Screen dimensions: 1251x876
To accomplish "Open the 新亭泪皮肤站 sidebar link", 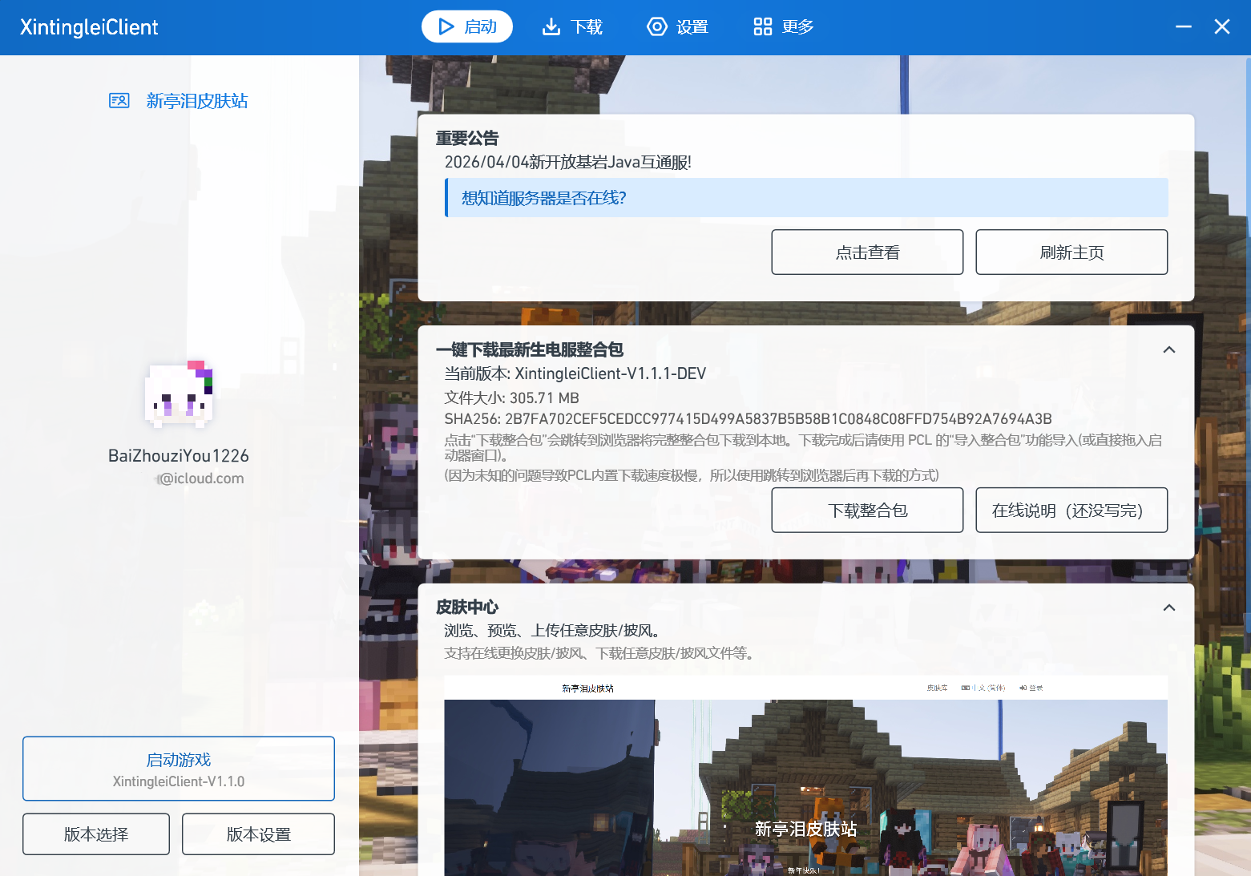I will pyautogui.click(x=197, y=100).
